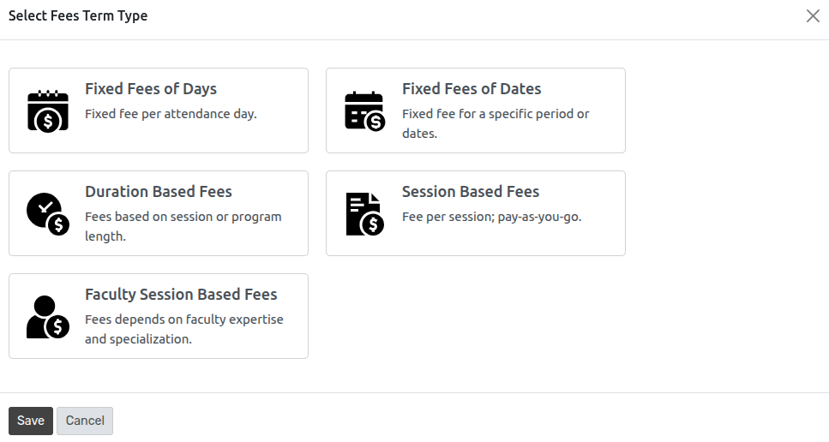The height and width of the screenshot is (442, 829).
Task: Cancel the fees term type dialog
Action: [x=85, y=421]
